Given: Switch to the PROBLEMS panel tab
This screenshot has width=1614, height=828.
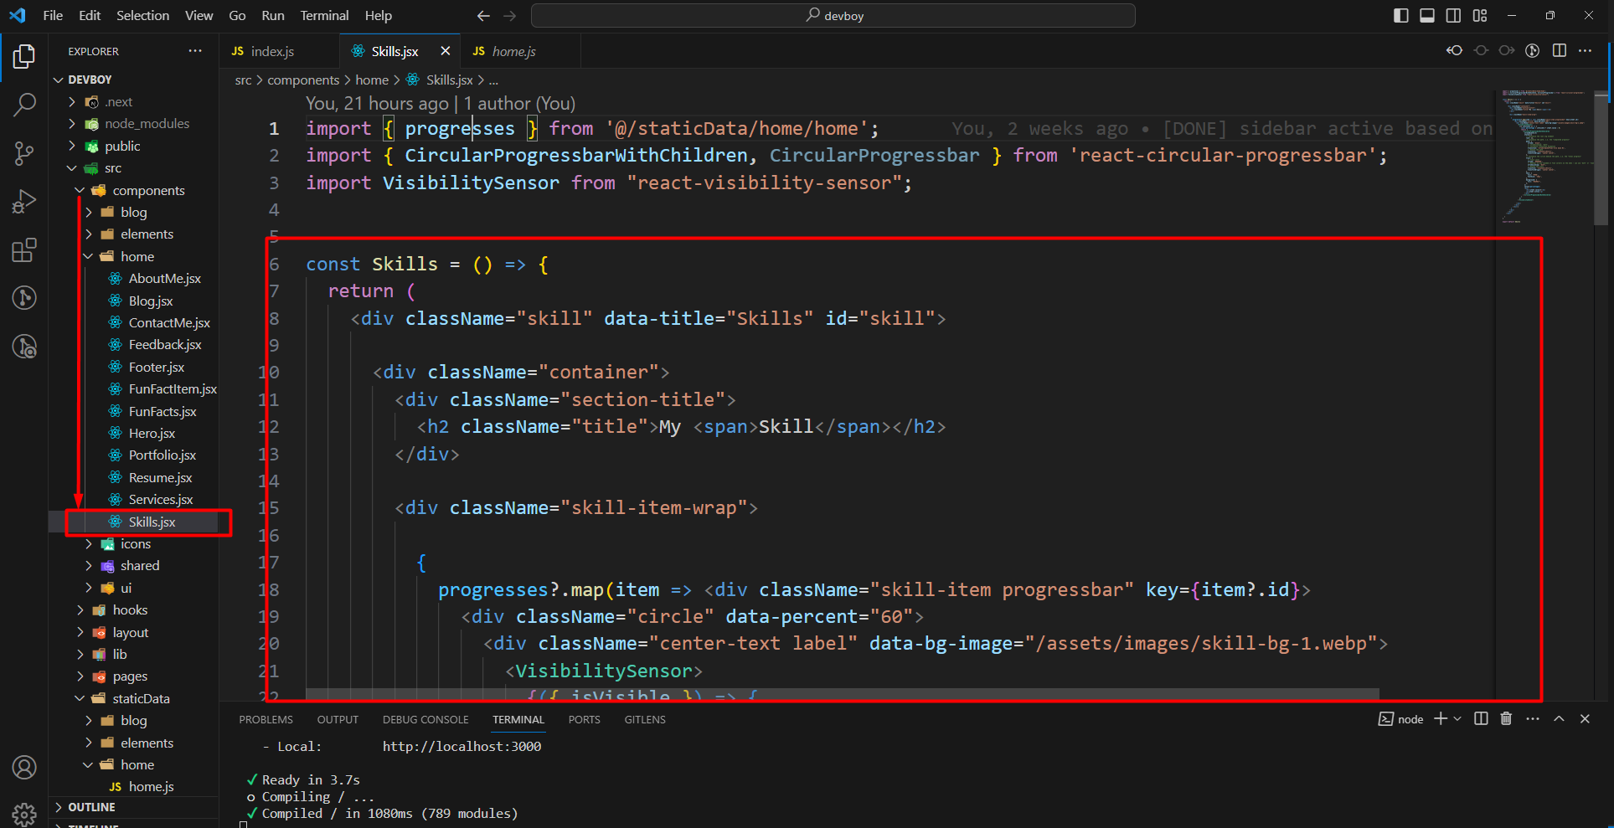Looking at the screenshot, I should 266,720.
